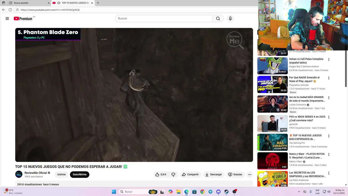Open State of Play Japan video title

[304, 79]
